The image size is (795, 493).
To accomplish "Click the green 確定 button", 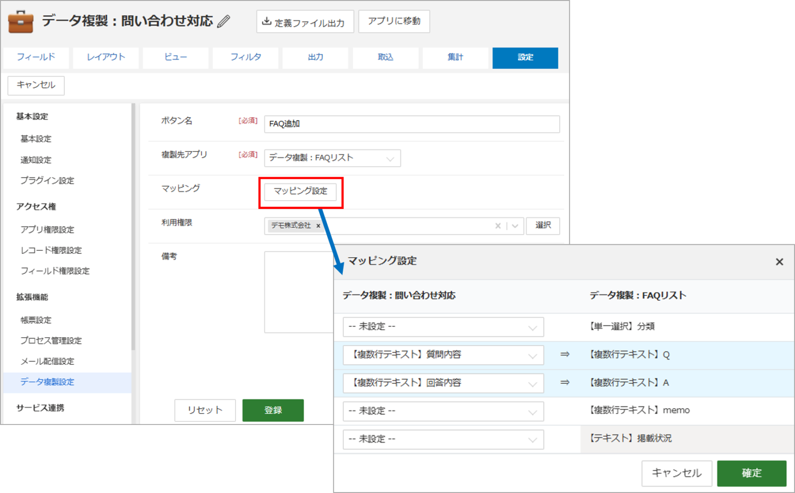I will [x=752, y=474].
